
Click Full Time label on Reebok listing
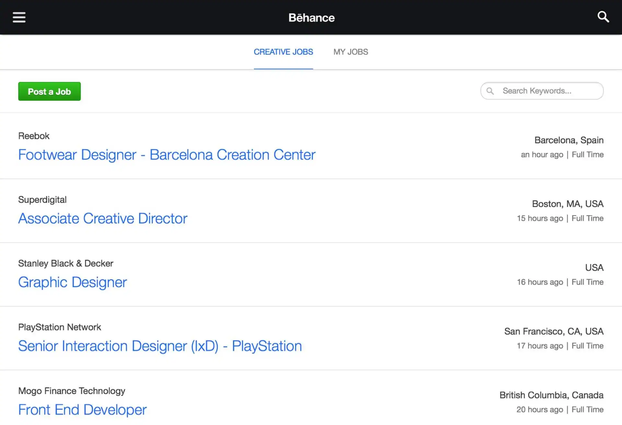click(587, 155)
